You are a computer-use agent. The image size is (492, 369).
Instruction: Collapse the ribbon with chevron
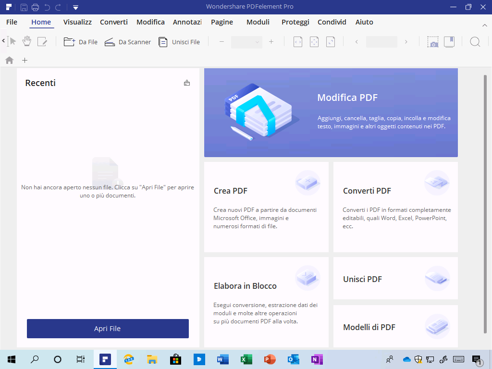[x=484, y=25]
